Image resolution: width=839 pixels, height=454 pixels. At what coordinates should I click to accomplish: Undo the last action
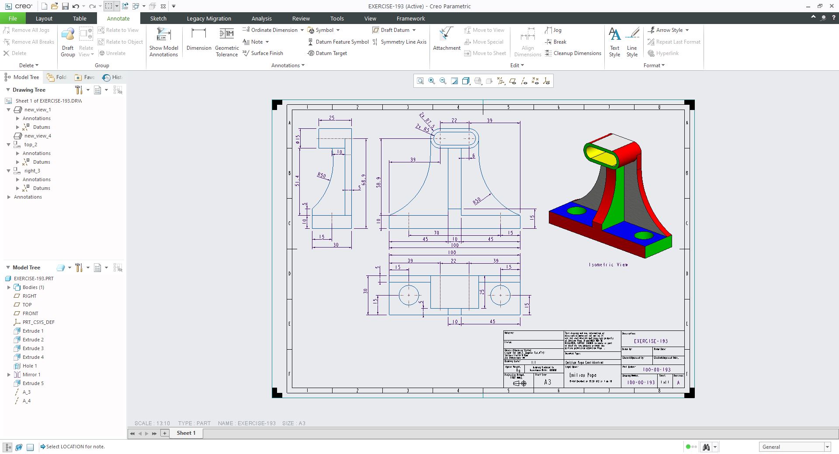pos(76,6)
